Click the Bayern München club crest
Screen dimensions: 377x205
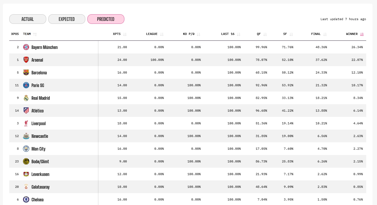[x=26, y=47]
